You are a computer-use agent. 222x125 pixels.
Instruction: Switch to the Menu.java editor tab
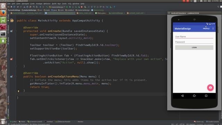click(x=101, y=13)
